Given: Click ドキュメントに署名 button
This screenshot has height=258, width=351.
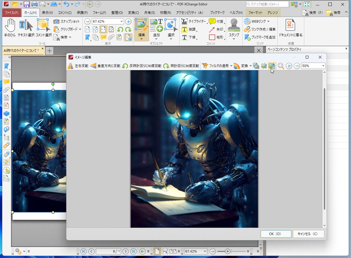Looking at the screenshot, I should pos(291,28).
